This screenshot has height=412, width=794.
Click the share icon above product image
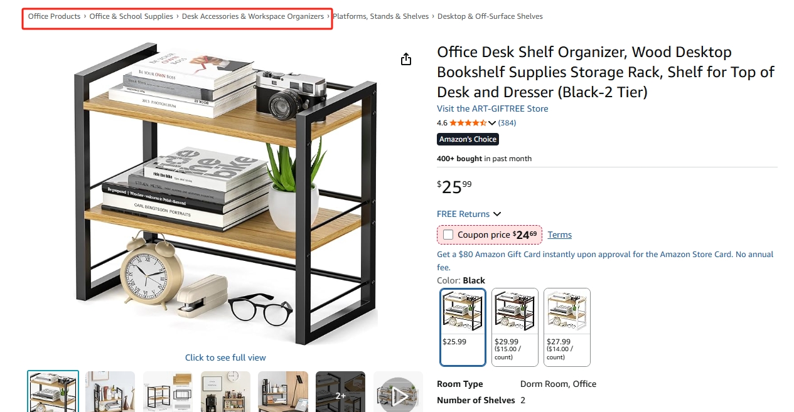[x=406, y=59]
